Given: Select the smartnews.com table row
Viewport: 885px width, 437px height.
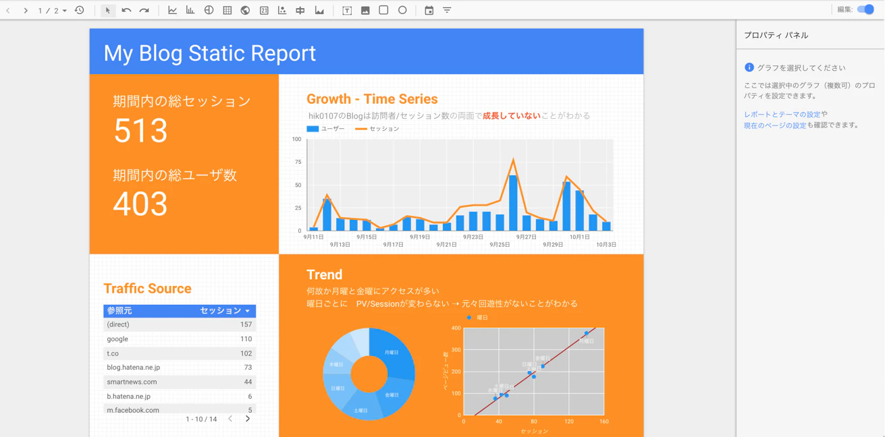Looking at the screenshot, I should [180, 382].
